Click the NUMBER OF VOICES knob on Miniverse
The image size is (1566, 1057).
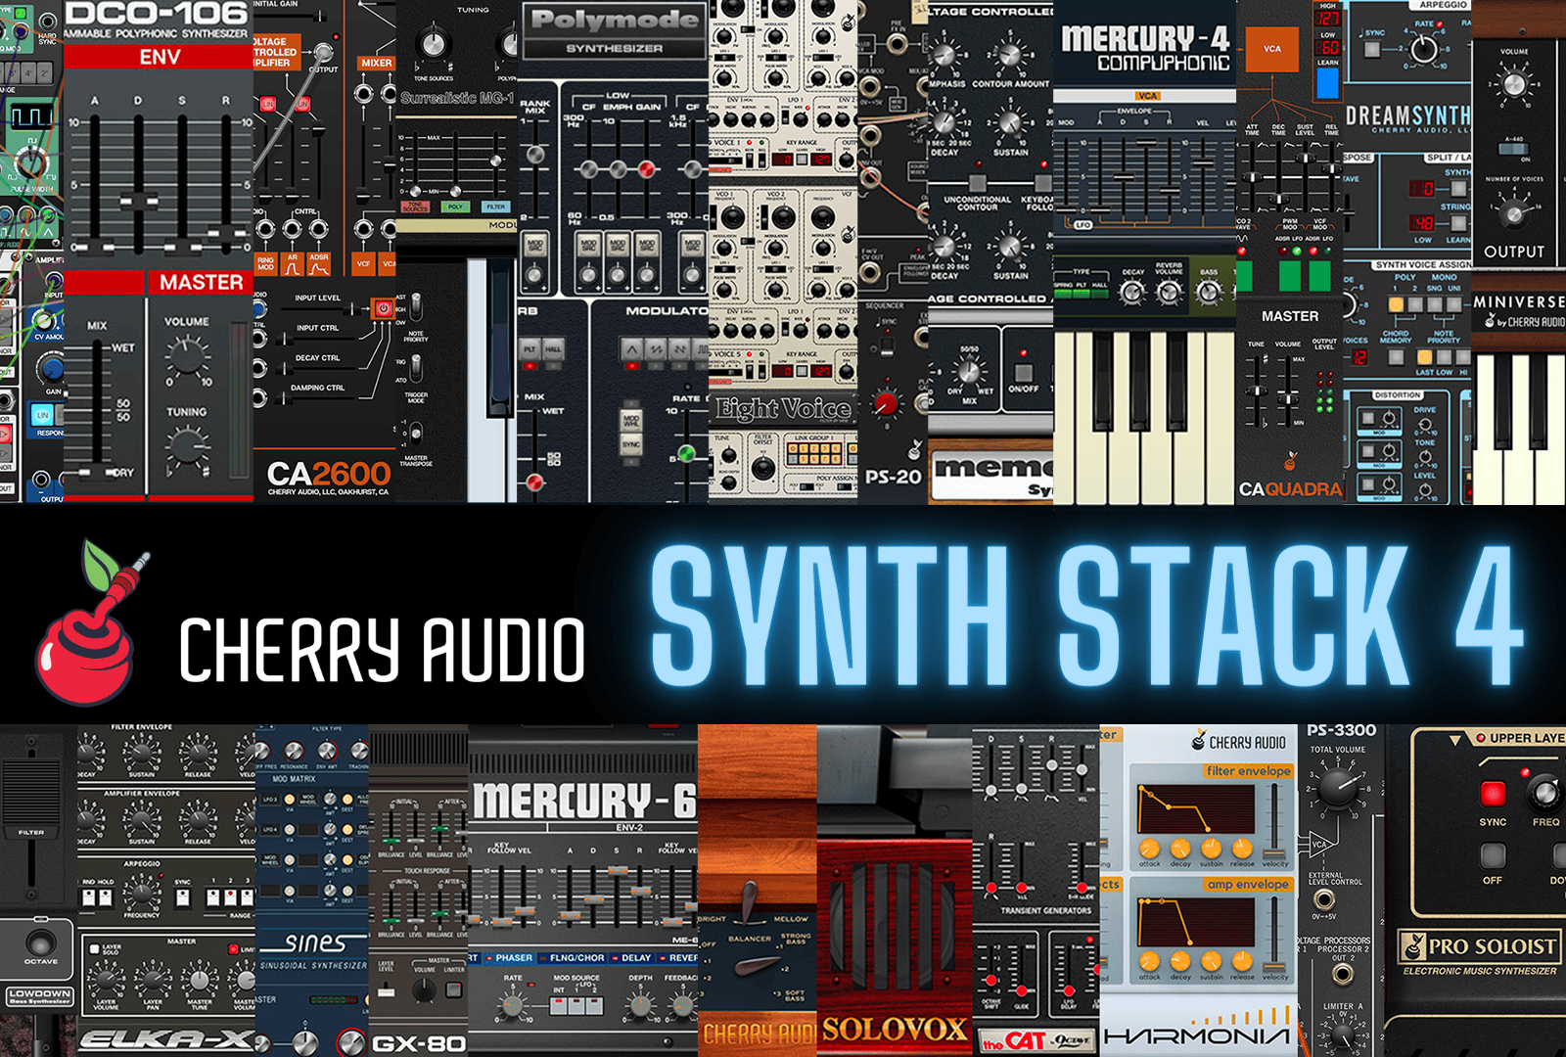pyautogui.click(x=1514, y=211)
